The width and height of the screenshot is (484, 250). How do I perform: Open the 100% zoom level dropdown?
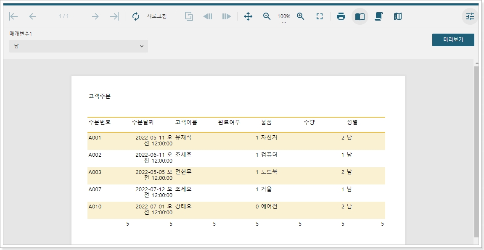coord(284,17)
